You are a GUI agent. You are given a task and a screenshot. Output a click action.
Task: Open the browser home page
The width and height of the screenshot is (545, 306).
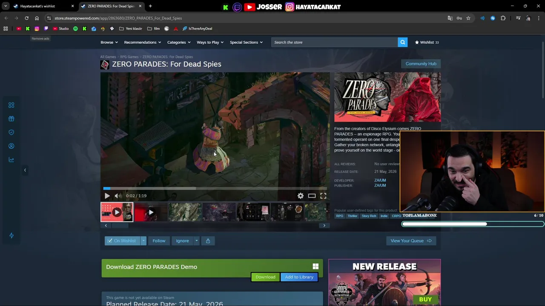[x=37, y=18]
